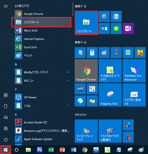This screenshot has height=154, width=148.
Task: Open Snipping Tool from the taskbar
Action: click(130, 150)
